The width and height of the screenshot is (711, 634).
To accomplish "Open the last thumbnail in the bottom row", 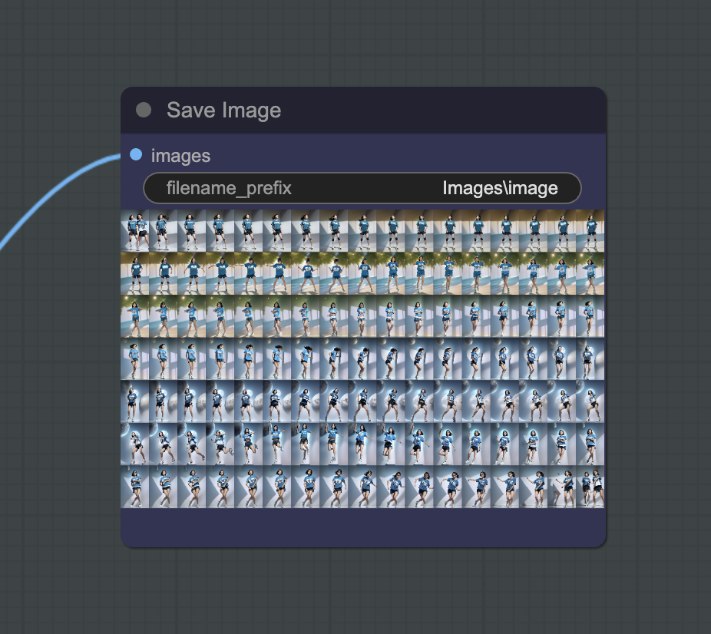I will pyautogui.click(x=590, y=487).
